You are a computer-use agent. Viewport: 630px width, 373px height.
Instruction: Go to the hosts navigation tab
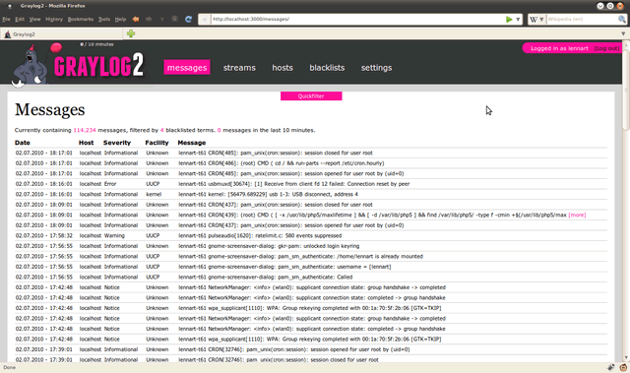tap(283, 68)
